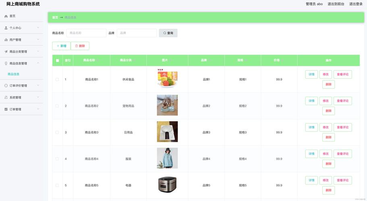Collapse the 商品信息管理 menu chevron
The height and width of the screenshot is (201, 367).
tap(38, 63)
